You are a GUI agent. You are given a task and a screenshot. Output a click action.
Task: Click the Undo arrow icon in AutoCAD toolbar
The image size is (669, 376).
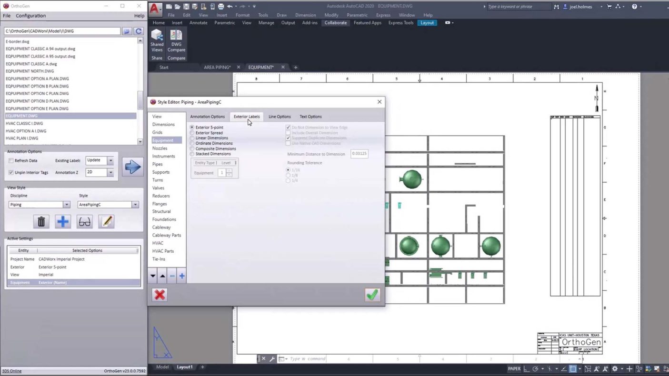tap(230, 7)
